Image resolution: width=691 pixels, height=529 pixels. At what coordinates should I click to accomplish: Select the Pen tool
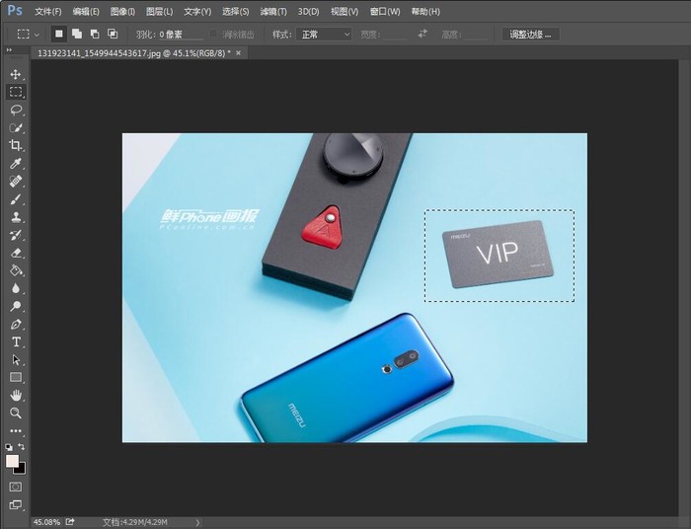(16, 324)
